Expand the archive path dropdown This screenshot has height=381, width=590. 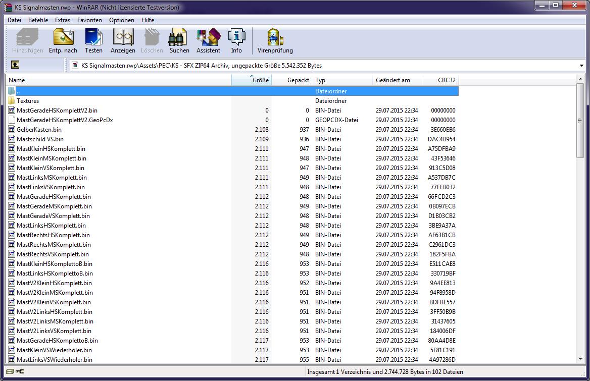[582, 66]
